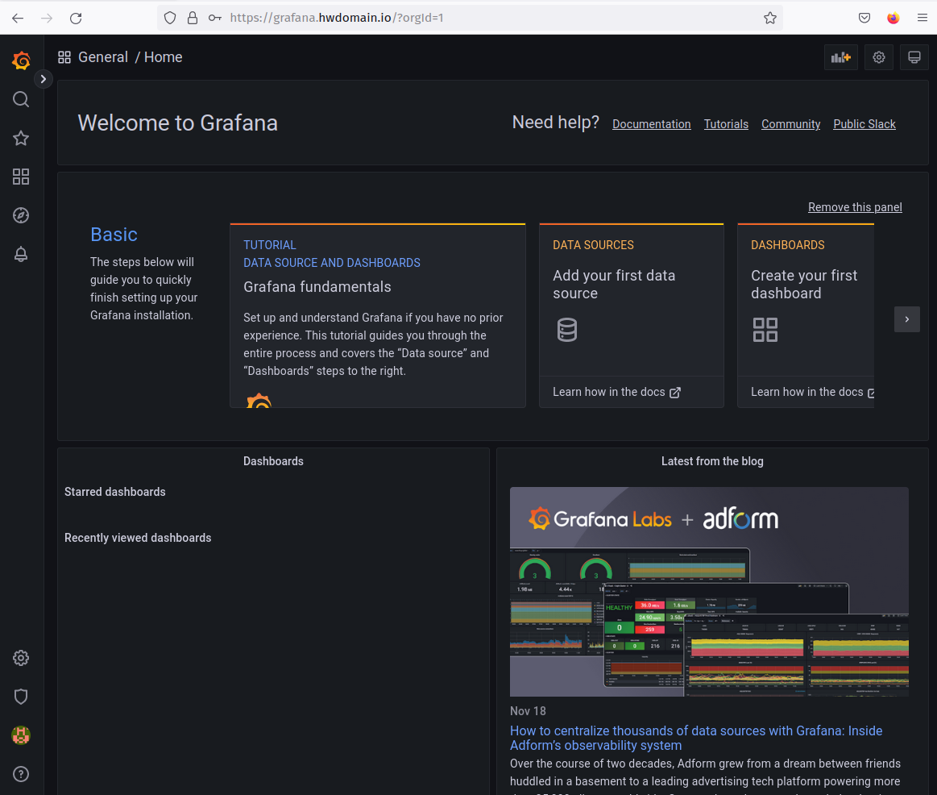Click the Recently viewed dashboards heading
The height and width of the screenshot is (795, 937).
[x=138, y=538]
